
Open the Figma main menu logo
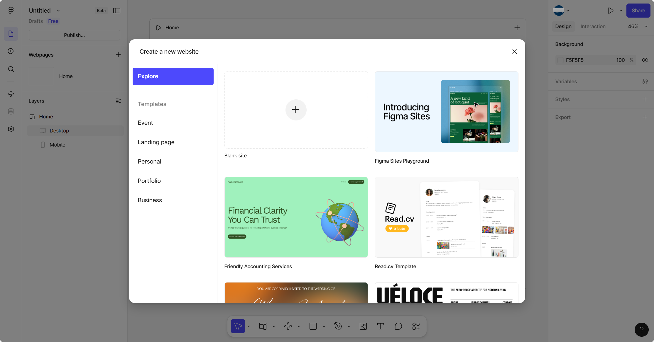(x=11, y=11)
